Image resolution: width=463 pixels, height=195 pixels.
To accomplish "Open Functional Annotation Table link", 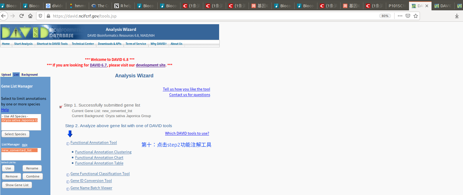I will (x=99, y=163).
